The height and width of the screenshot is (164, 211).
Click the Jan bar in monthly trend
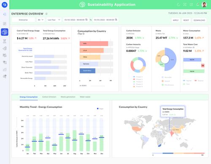pos(27,148)
